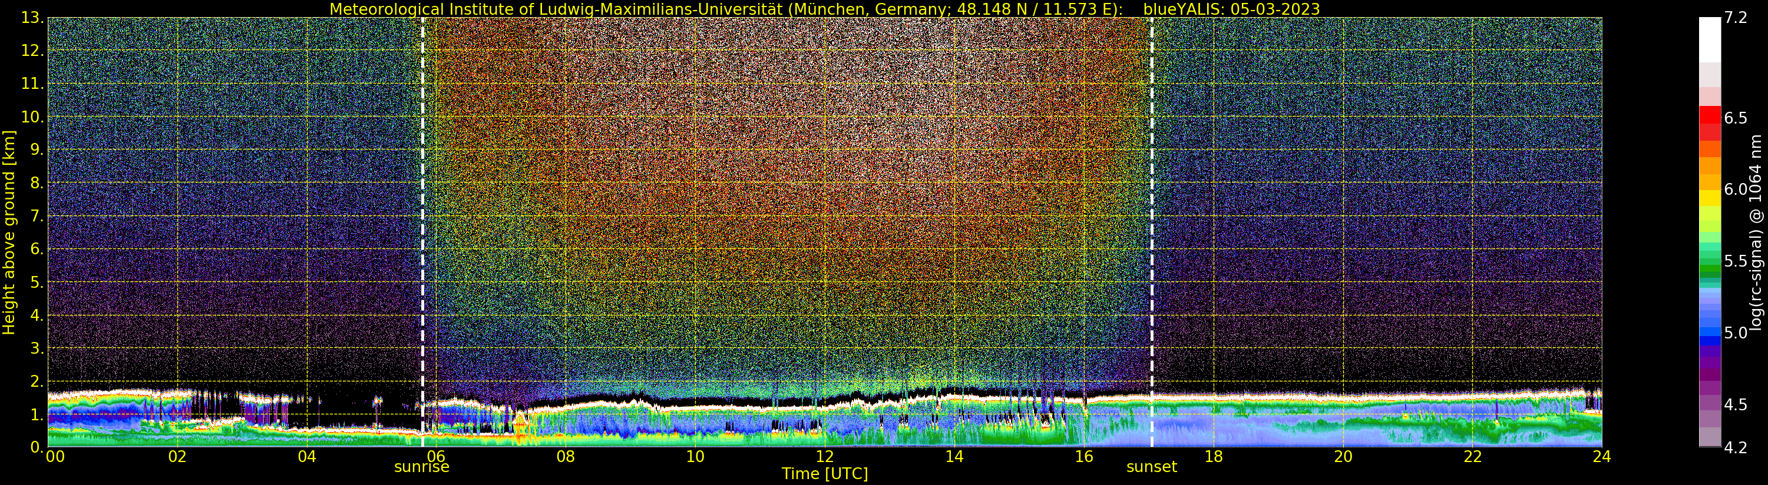Viewport: 1768px width, 485px height.
Task: Click the x-axis tick label 14
Action: (954, 457)
